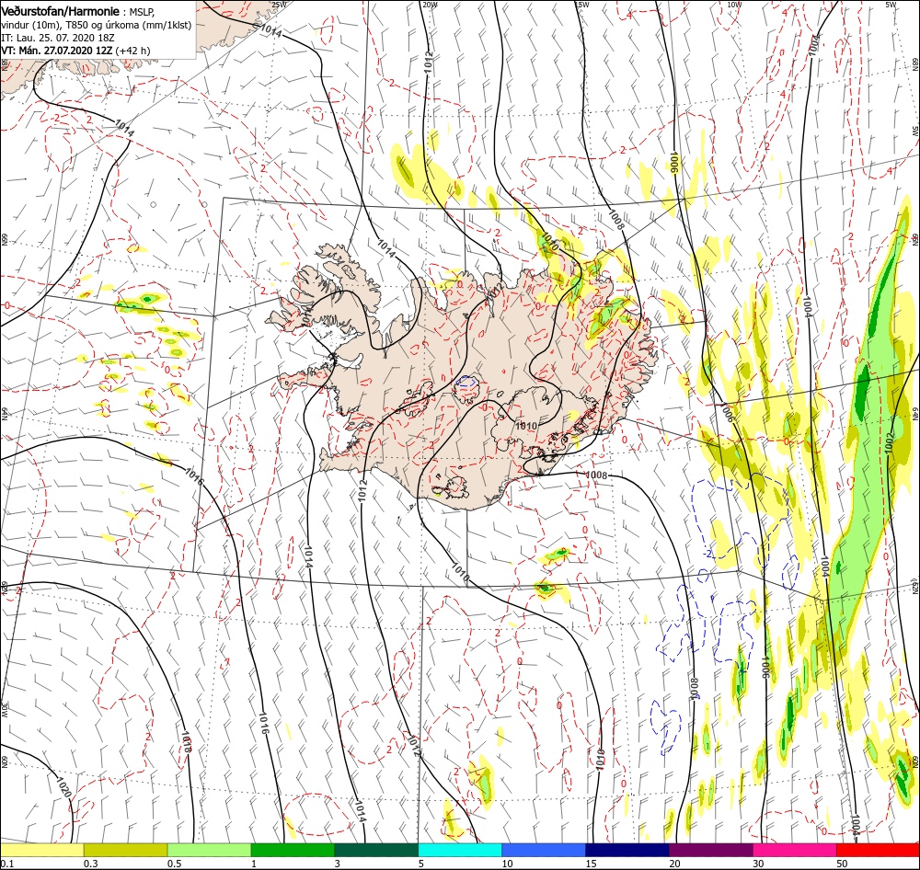Click the navy 15–20 legend color band
This screenshot has height=870, width=920.
tap(627, 850)
